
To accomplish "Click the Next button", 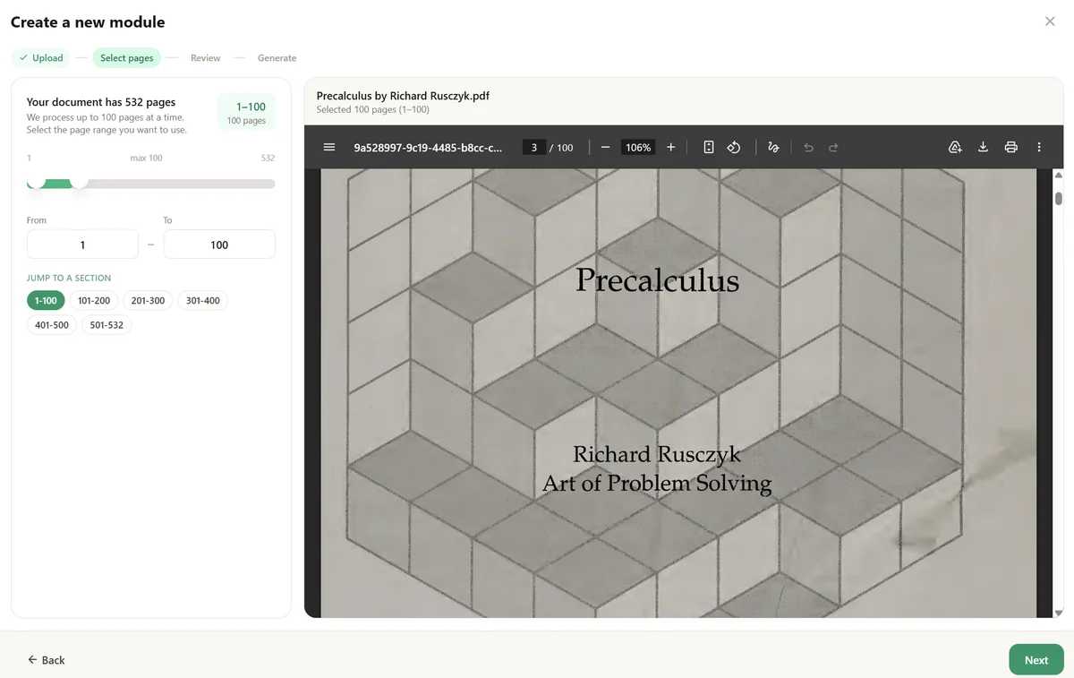I will click(x=1036, y=660).
